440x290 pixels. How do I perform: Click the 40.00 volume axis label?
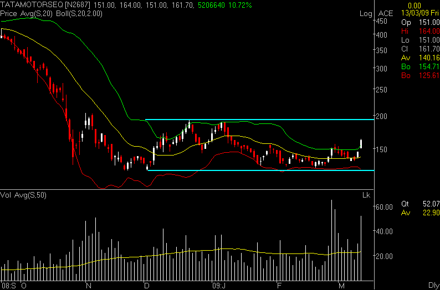[385, 231]
